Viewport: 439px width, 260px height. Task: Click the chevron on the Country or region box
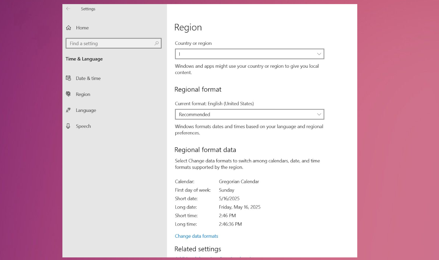click(319, 54)
